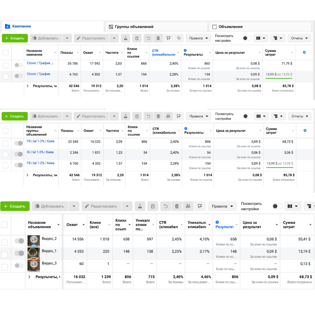
Task: Click people audience icon in ads toolbar
Action: tap(188, 206)
